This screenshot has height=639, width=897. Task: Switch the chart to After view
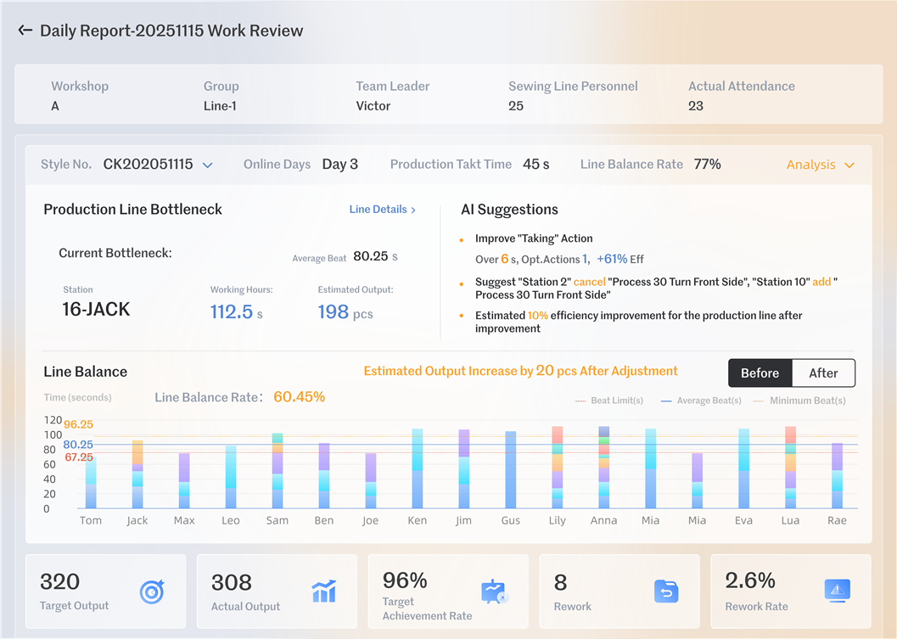(822, 373)
